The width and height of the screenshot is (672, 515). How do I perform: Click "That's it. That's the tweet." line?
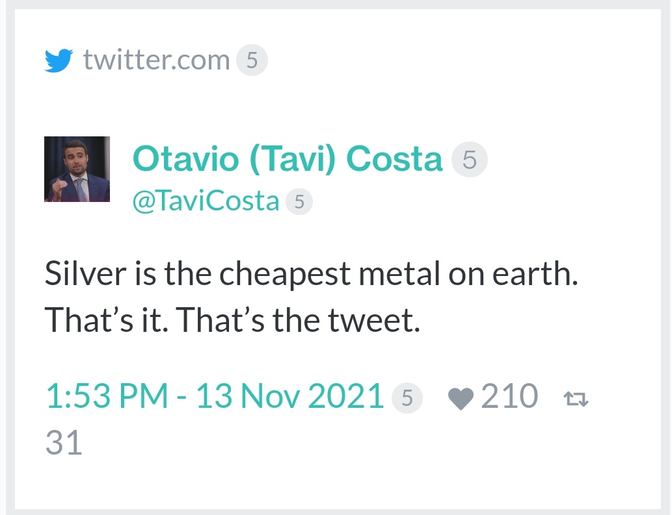tap(232, 320)
